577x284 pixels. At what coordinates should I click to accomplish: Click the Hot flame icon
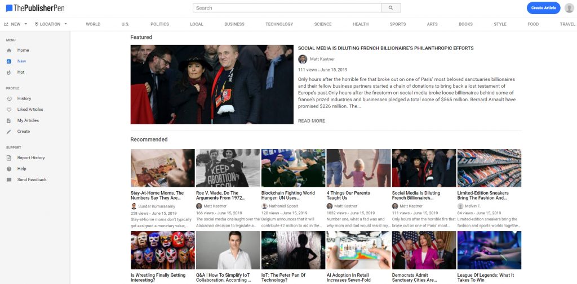[x=8, y=73]
